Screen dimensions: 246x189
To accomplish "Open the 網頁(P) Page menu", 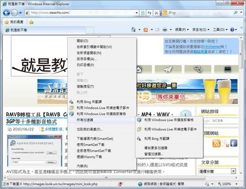I will (181, 29).
